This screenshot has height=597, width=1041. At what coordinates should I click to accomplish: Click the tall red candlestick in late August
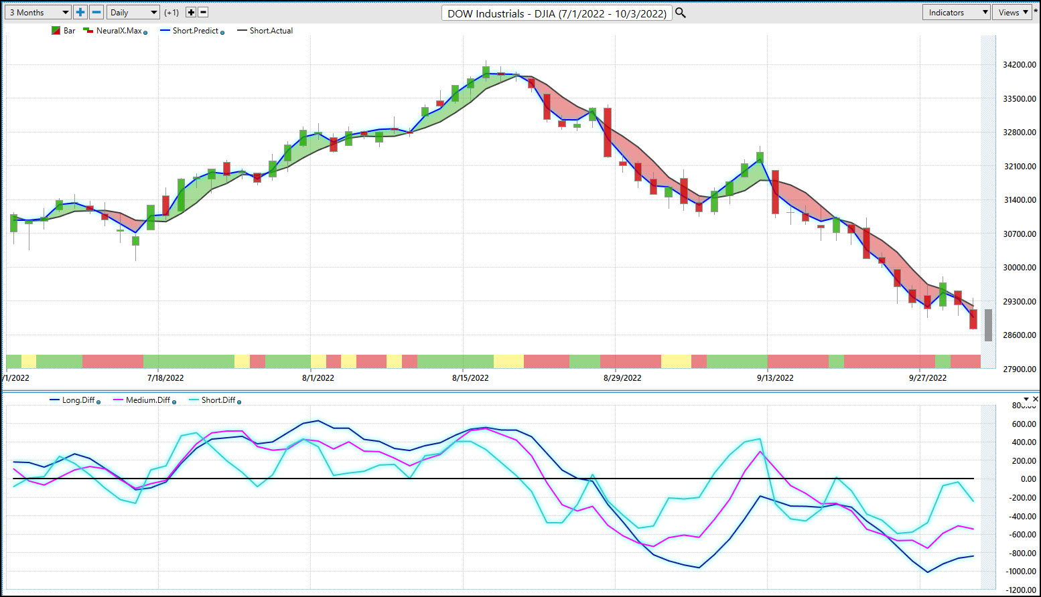[608, 133]
